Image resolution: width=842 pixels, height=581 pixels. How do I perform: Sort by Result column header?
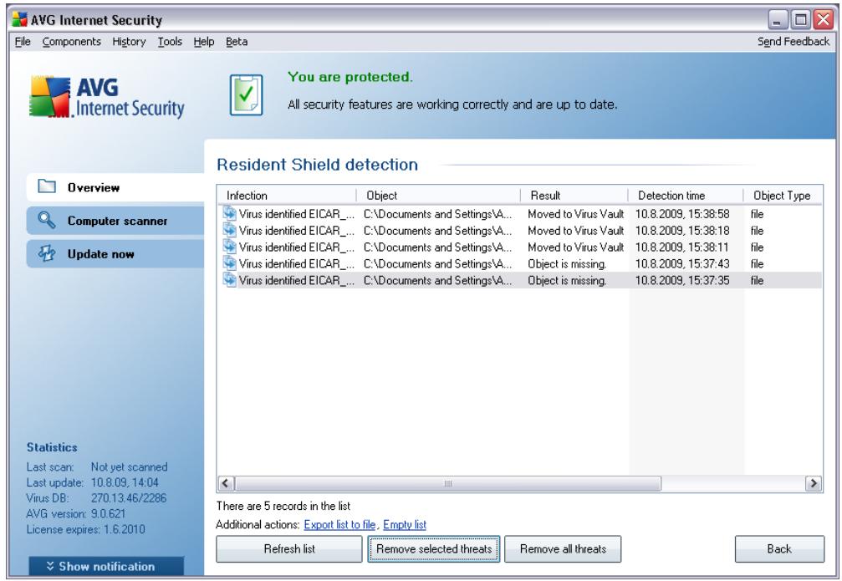[x=574, y=196]
